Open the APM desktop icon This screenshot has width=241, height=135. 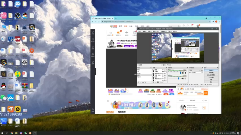17,40
